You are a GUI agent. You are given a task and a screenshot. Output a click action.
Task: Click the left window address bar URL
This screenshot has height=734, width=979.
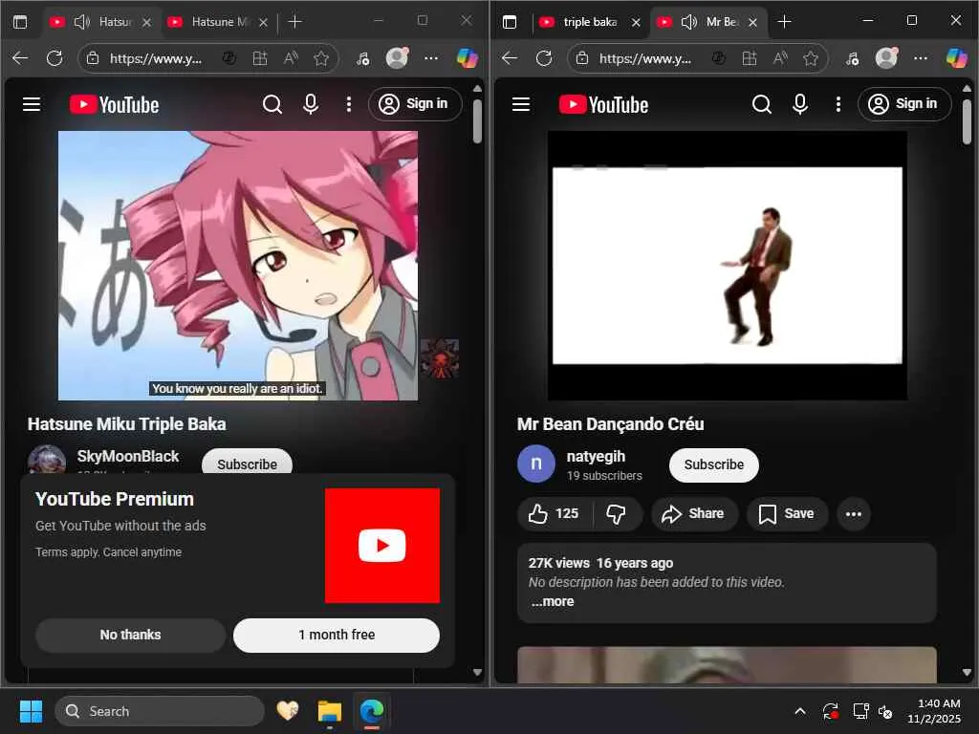pyautogui.click(x=156, y=58)
